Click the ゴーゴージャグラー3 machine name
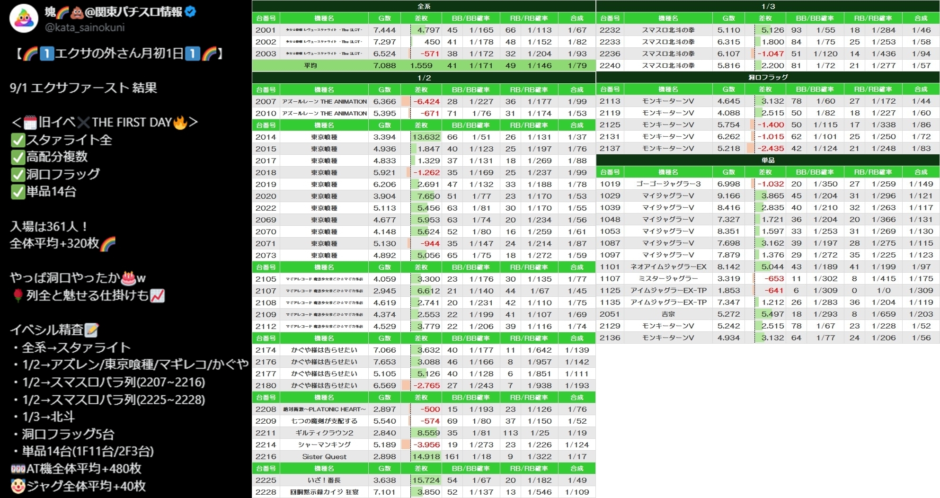This screenshot has width=940, height=498. pos(668,184)
